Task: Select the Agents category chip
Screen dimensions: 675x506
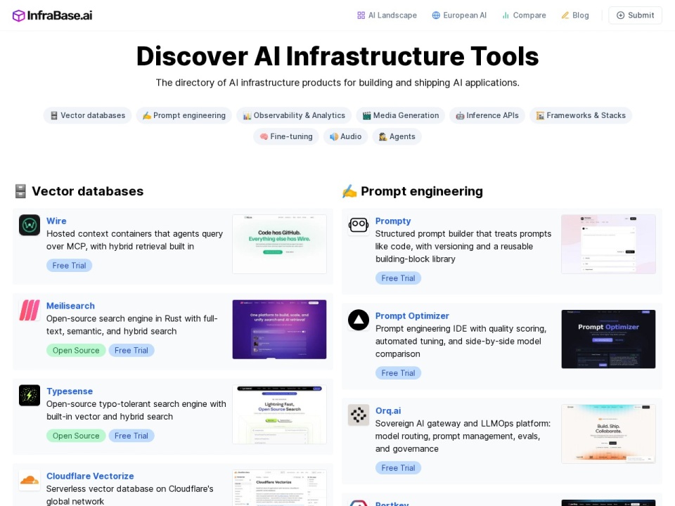Action: click(x=397, y=136)
